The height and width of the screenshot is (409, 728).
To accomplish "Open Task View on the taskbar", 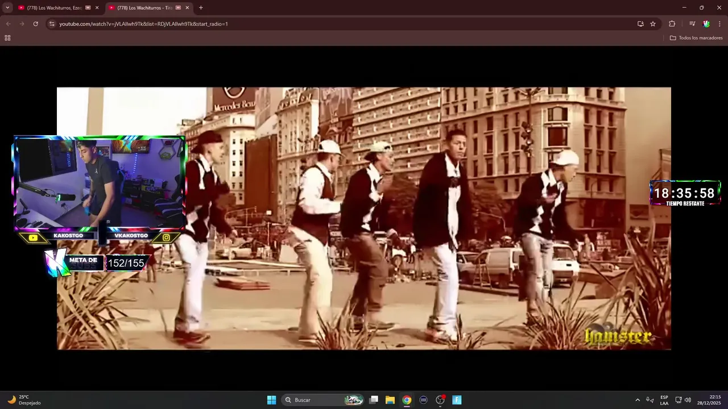I will (374, 400).
